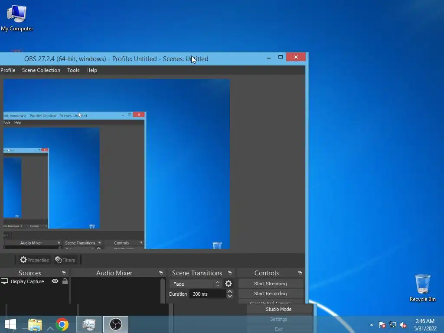Viewport: 444px width, 333px height.
Task: Increase transition duration with up arrow
Action: tap(230, 292)
